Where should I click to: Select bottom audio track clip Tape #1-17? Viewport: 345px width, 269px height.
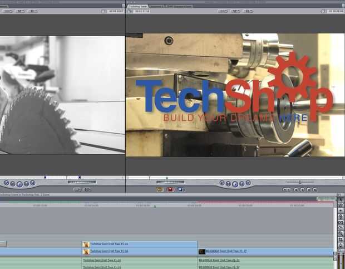pos(265,267)
